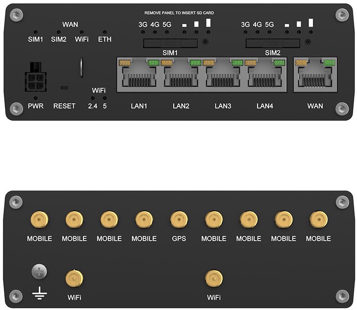Click the WAN SIM1 indicator label
The image size is (357, 310).
tap(35, 39)
